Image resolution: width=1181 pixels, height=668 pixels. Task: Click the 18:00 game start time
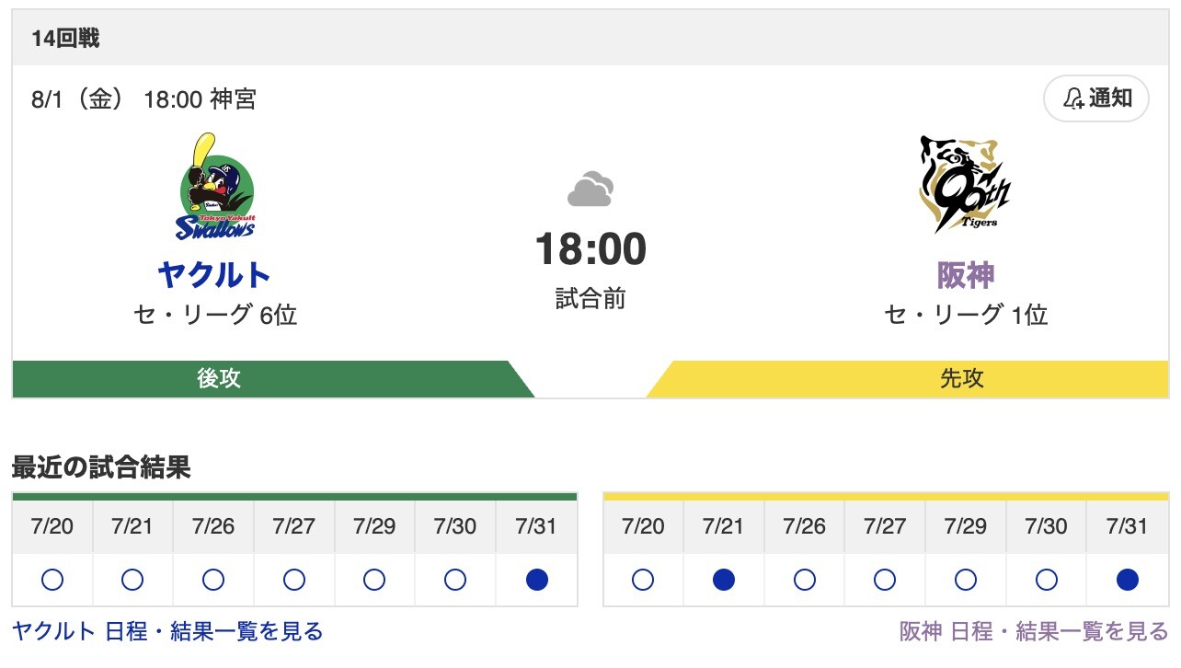(590, 249)
